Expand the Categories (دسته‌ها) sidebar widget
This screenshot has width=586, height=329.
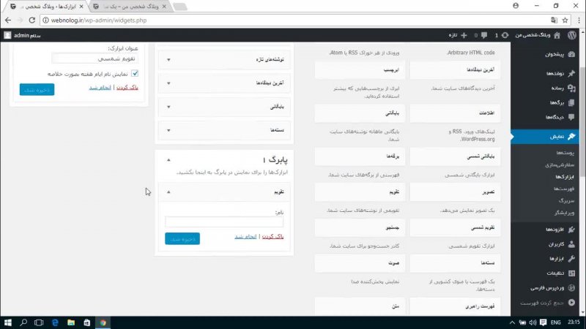click(168, 130)
